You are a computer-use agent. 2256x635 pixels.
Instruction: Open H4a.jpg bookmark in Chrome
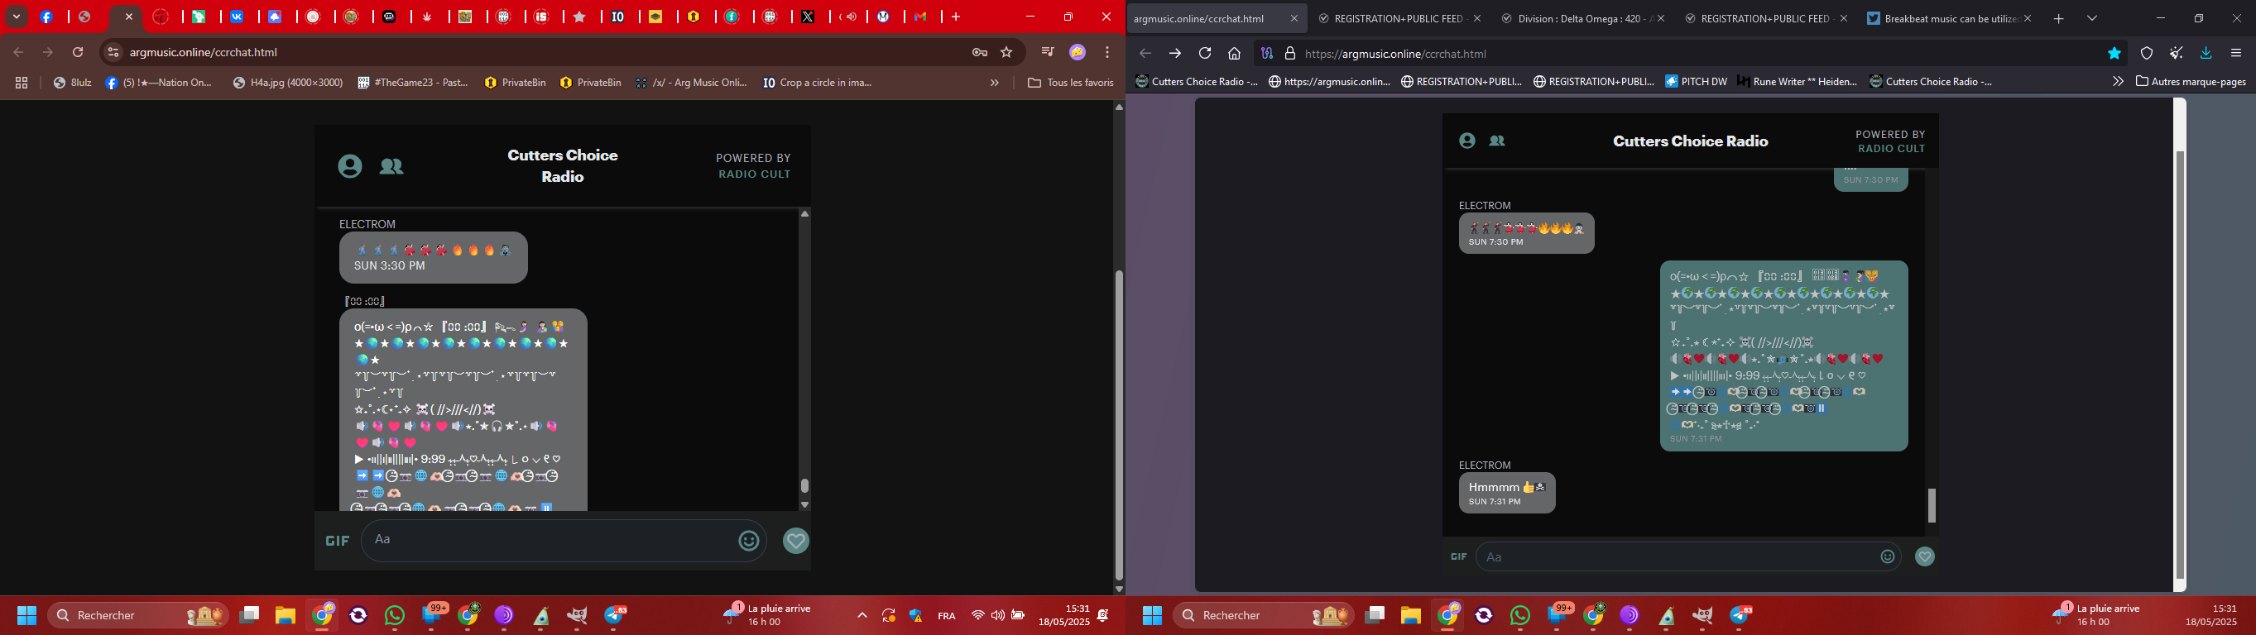coord(288,83)
